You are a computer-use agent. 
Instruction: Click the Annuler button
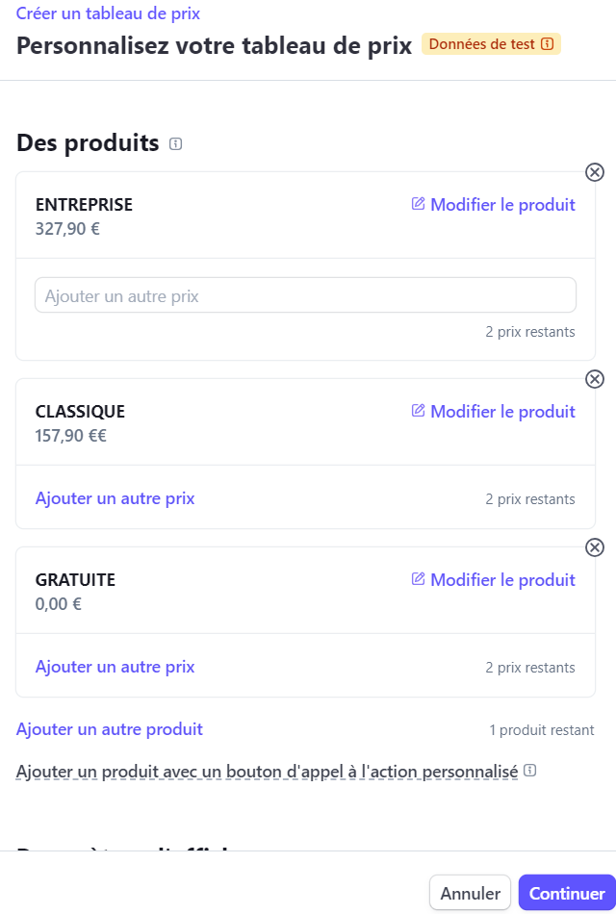coord(470,893)
